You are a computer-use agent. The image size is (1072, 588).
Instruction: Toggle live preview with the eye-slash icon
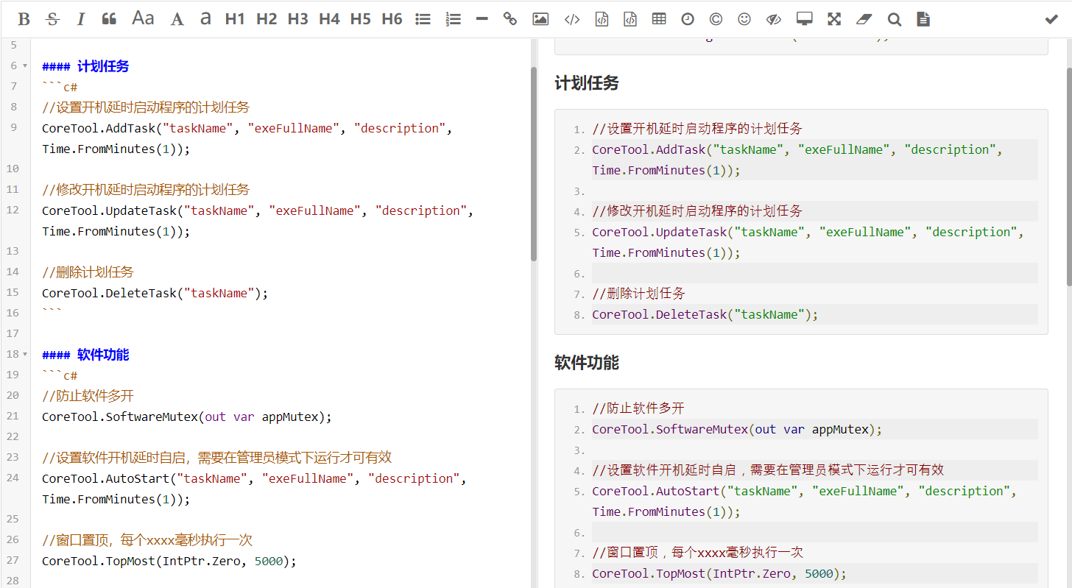click(773, 18)
